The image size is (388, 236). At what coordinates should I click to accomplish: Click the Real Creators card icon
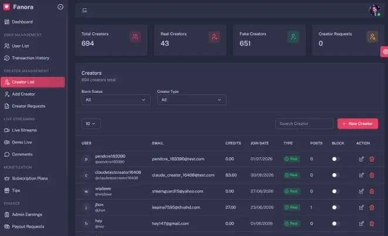[214, 37]
